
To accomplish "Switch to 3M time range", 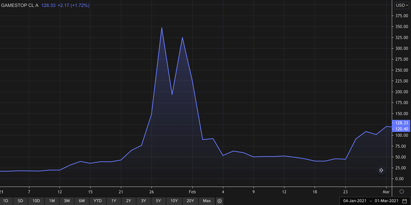I will click(x=66, y=201).
